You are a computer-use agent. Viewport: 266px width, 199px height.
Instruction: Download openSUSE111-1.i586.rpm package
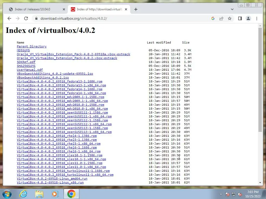62,112
